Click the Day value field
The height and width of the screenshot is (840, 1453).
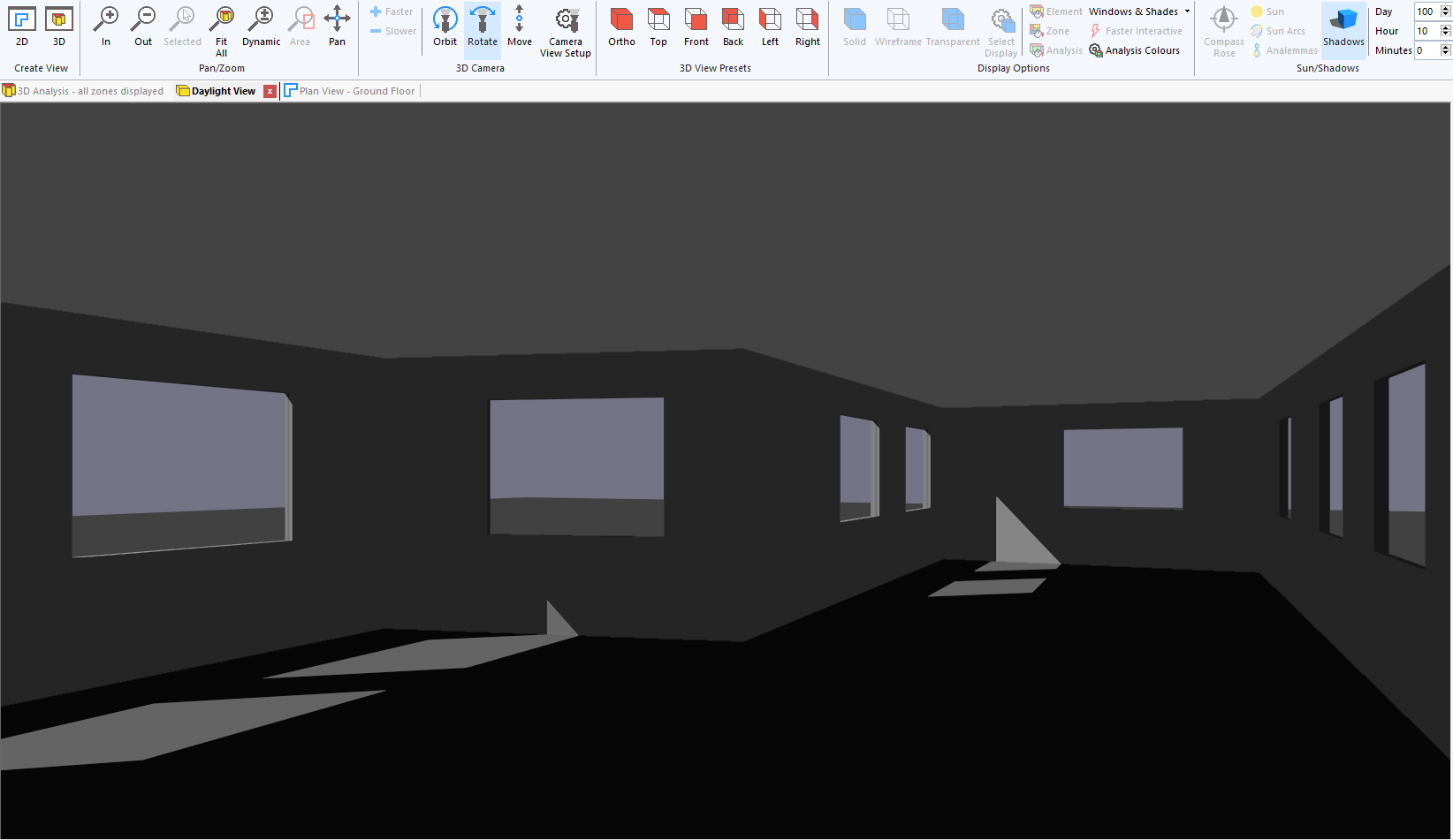pos(1426,11)
